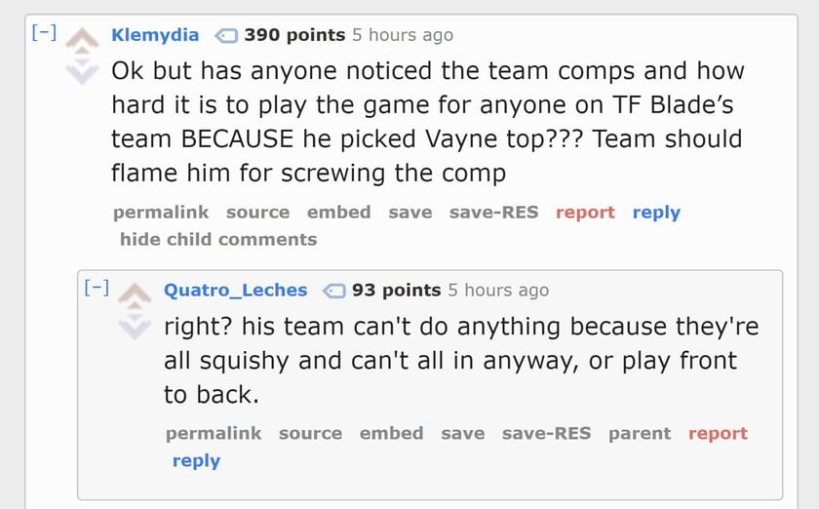The height and width of the screenshot is (509, 819).
Task: Report Klemydia's comment
Action: (x=585, y=213)
